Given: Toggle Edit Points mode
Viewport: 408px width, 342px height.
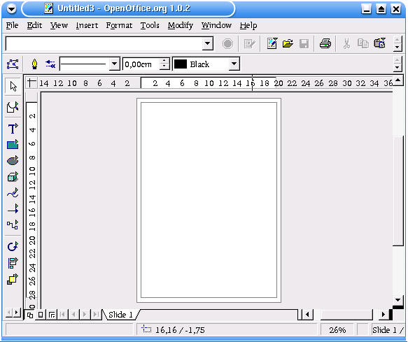Looking at the screenshot, I should (13, 64).
